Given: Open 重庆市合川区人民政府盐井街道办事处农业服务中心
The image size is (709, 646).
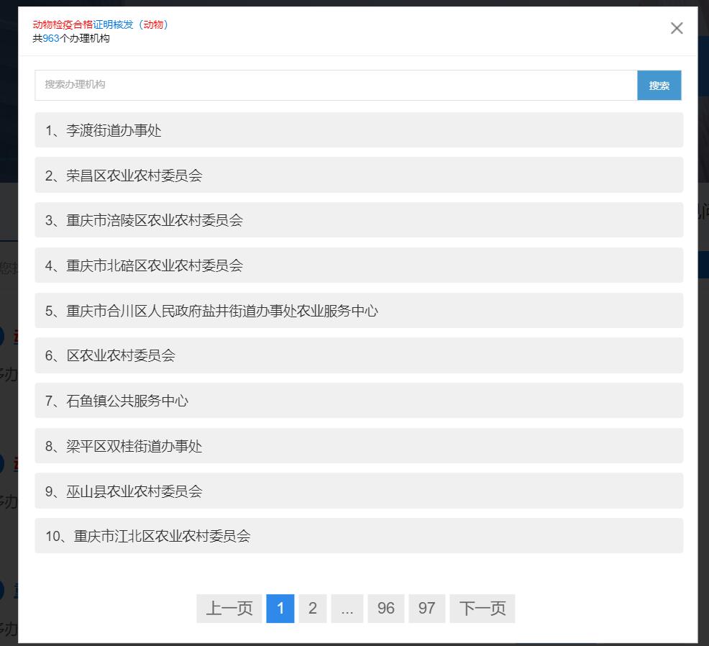Looking at the screenshot, I should coord(359,311).
